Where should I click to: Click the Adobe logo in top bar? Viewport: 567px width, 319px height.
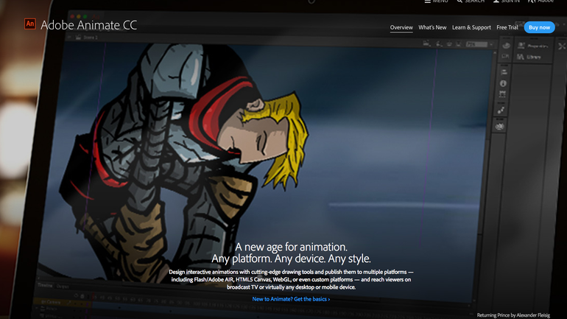[x=541, y=2]
